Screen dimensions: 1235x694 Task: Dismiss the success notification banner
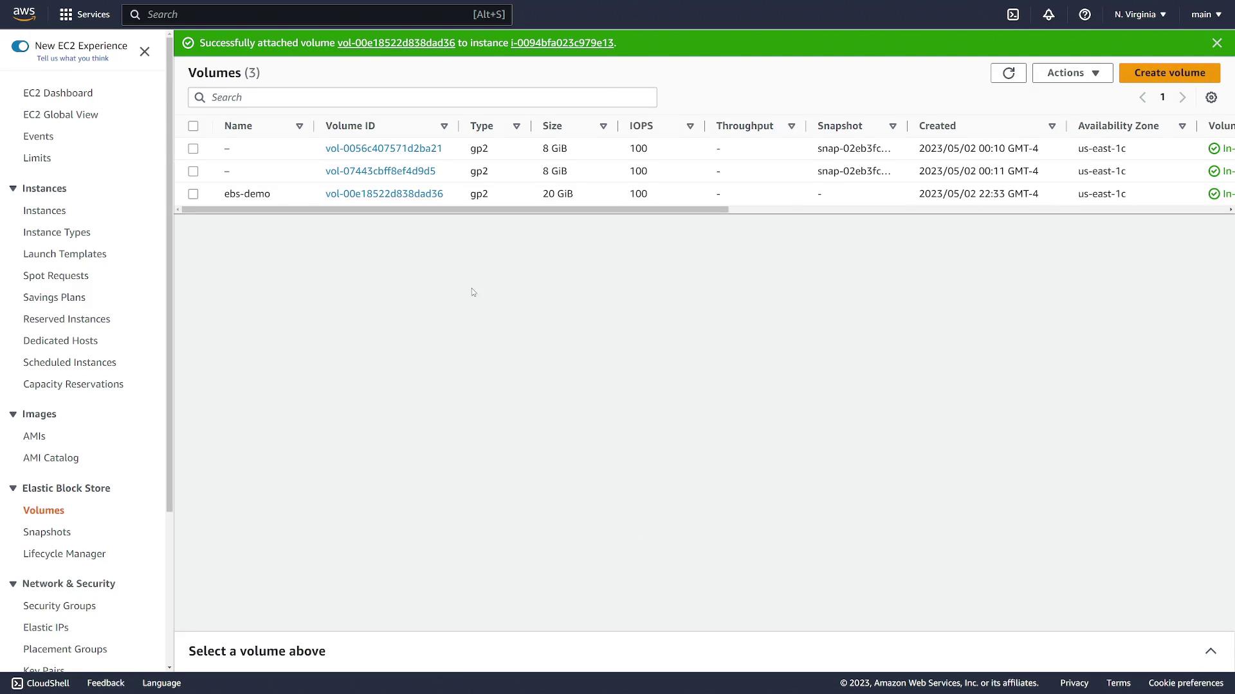point(1216,43)
